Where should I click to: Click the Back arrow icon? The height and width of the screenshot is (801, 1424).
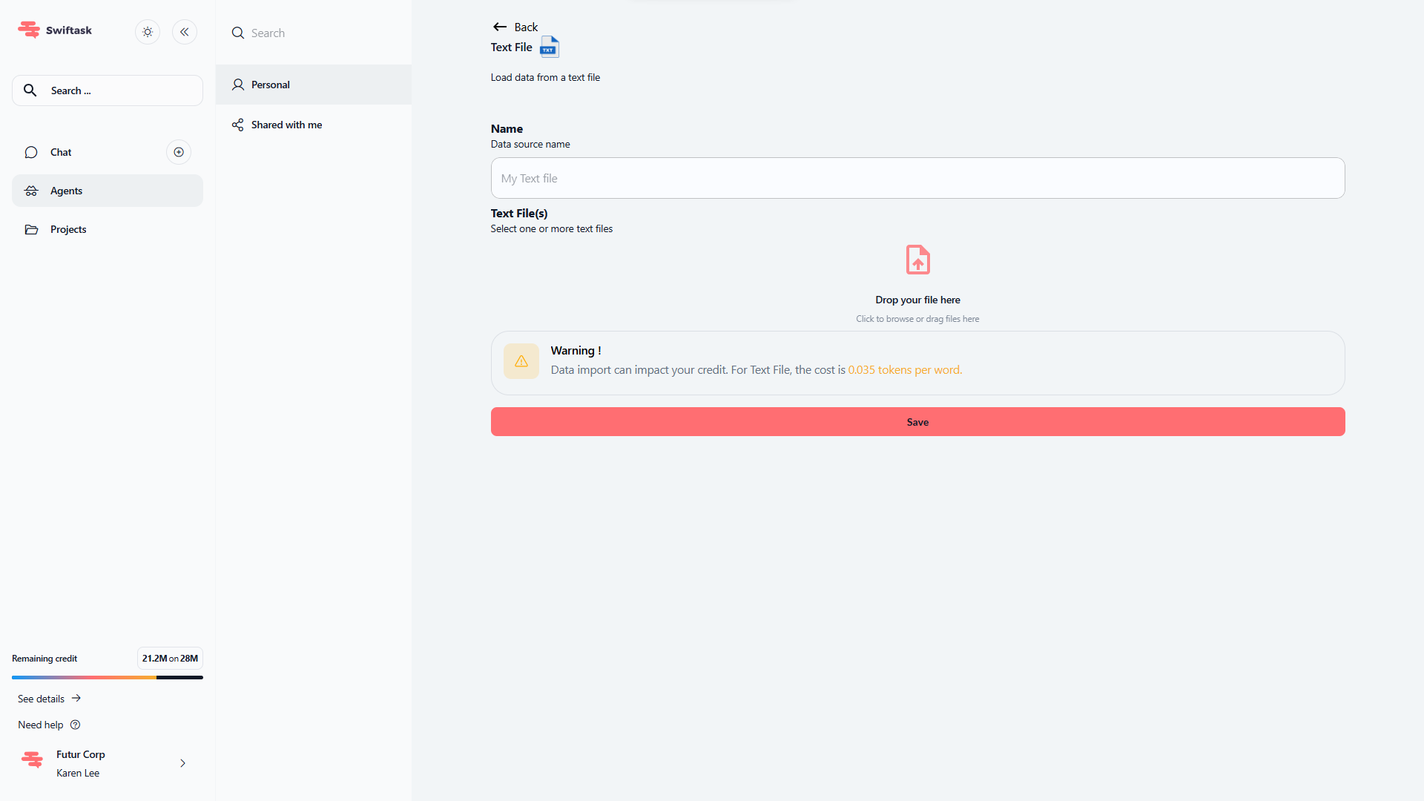click(x=500, y=27)
